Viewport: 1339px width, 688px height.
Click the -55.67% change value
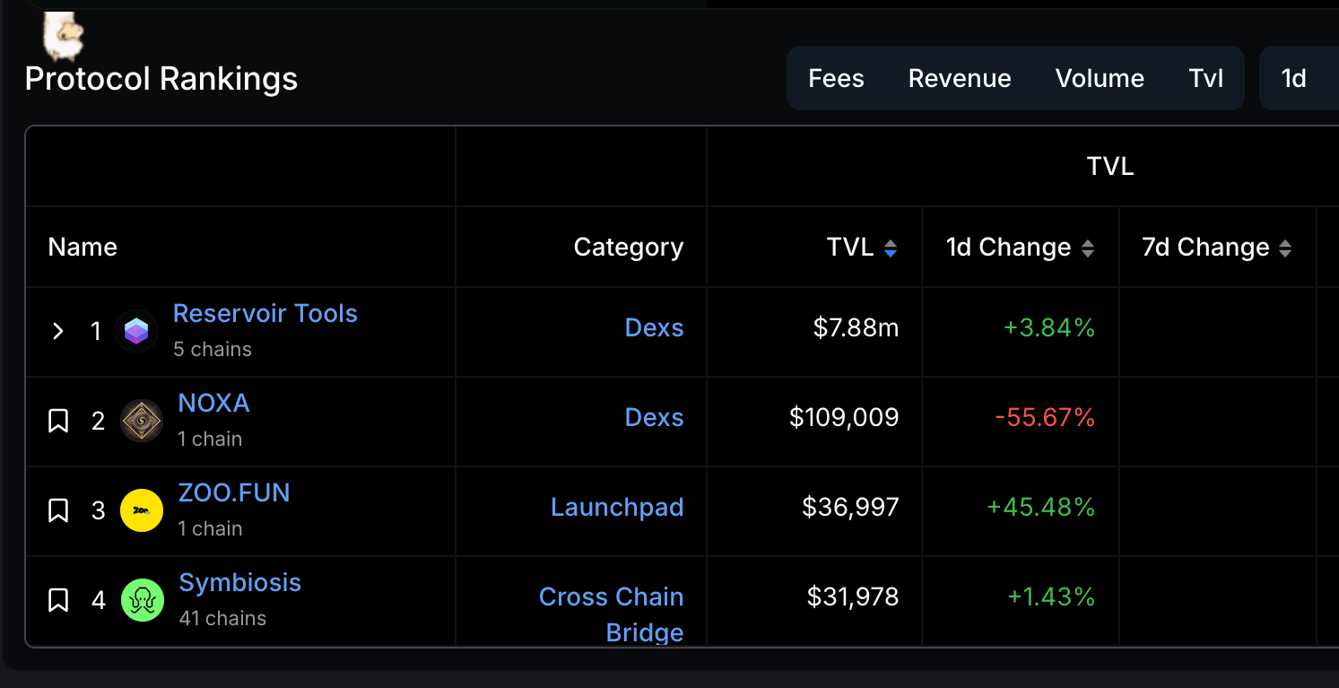pos(1045,418)
